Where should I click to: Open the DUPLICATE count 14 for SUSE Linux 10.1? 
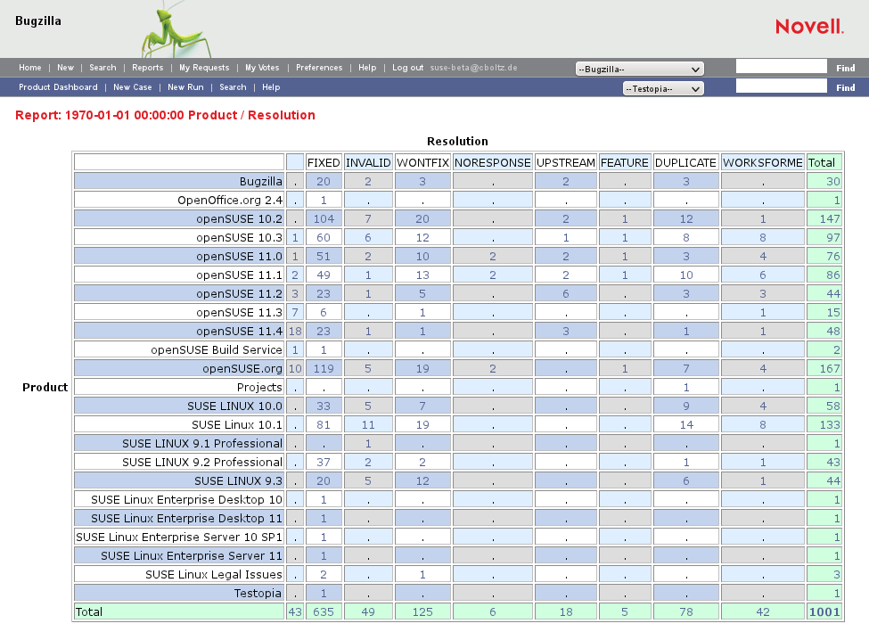pyautogui.click(x=685, y=425)
